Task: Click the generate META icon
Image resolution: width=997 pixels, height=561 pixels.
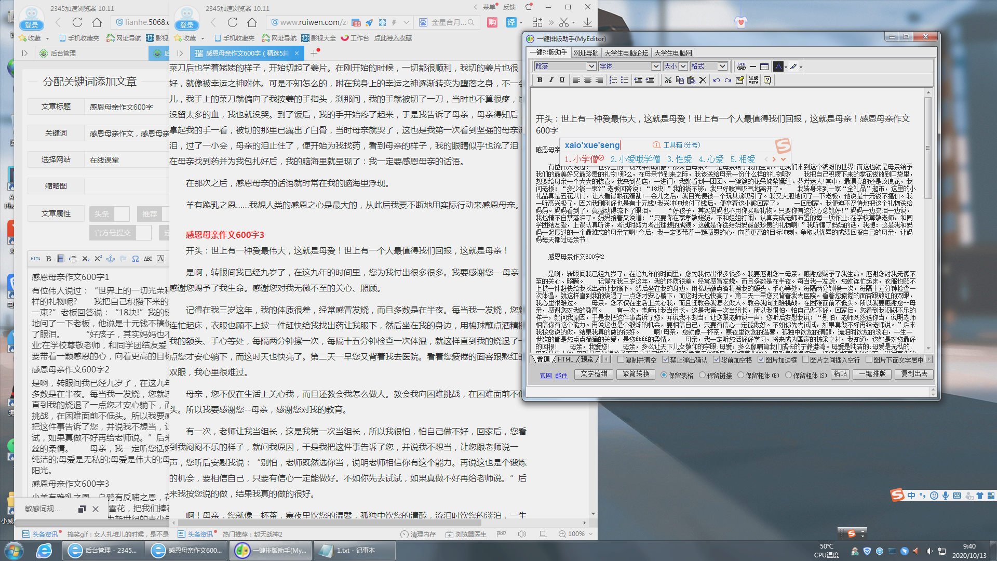Action: tap(753, 80)
